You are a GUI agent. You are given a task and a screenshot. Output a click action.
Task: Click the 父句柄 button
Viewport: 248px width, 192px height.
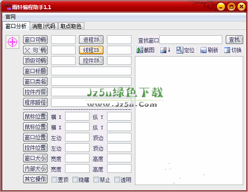tap(35, 50)
